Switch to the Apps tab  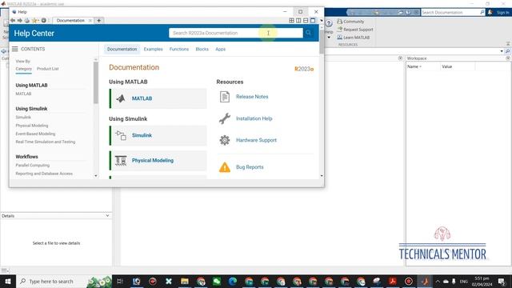pos(221,50)
